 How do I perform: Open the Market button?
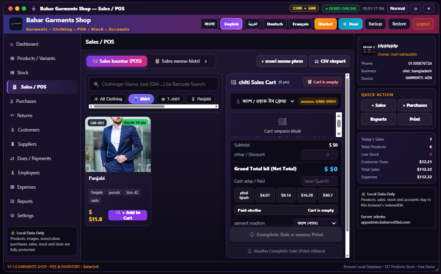point(326,24)
